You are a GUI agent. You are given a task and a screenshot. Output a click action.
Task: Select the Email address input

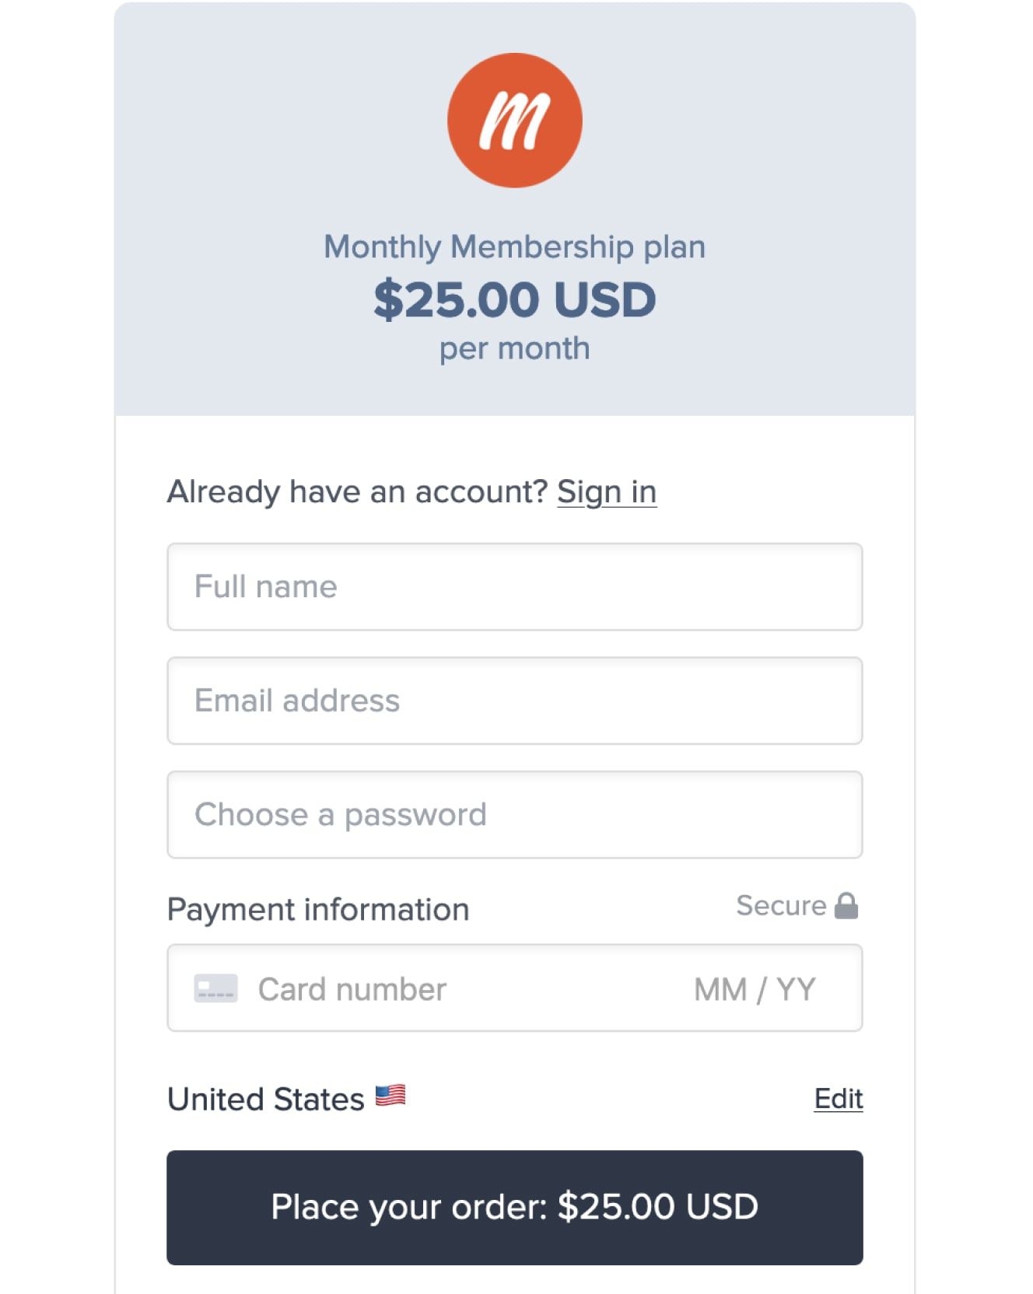(514, 701)
